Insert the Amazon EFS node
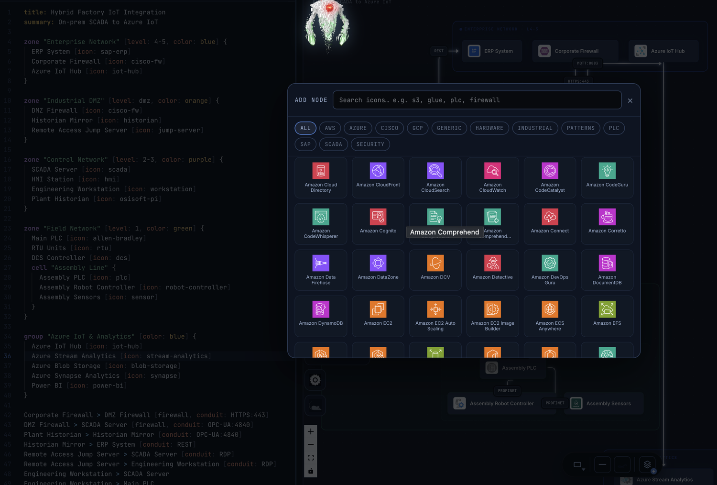The width and height of the screenshot is (717, 485). pyautogui.click(x=607, y=316)
